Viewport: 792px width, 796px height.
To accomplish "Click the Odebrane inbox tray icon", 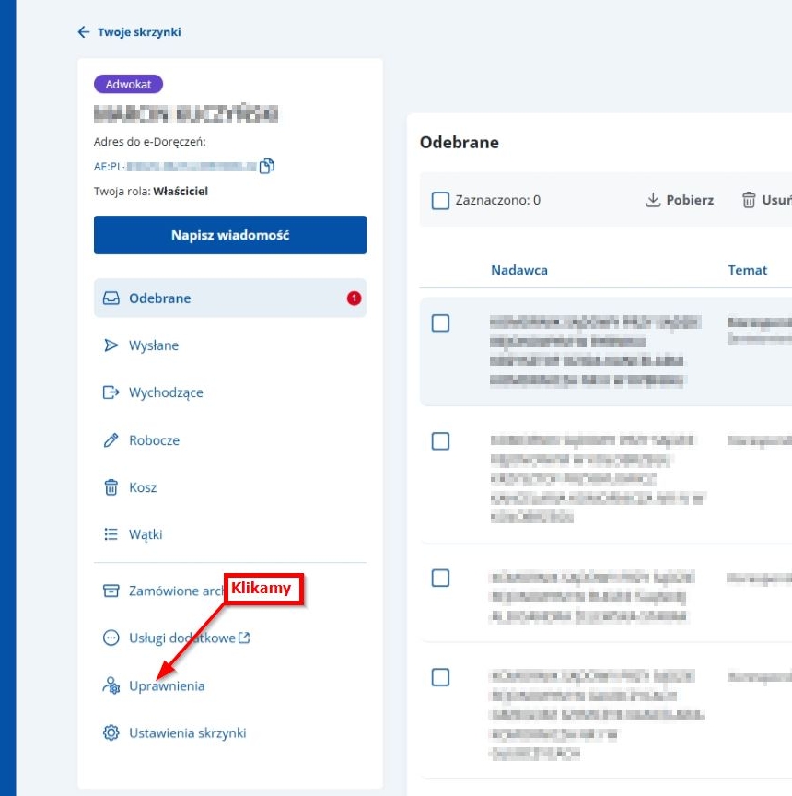I will click(x=111, y=298).
